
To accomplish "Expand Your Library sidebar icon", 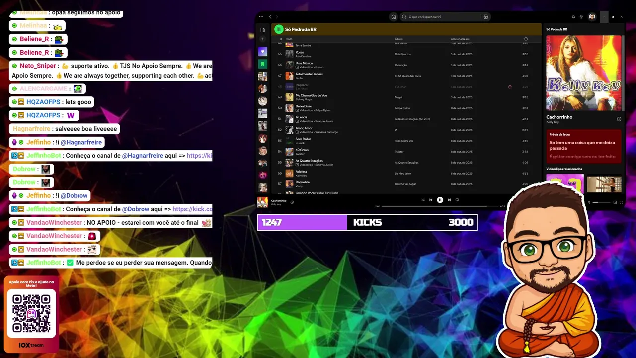I will [263, 30].
